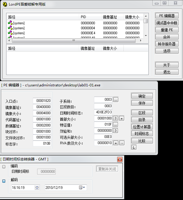The image size is (183, 200).
Task: Open the 位置计算器 button
Action: 142,127
